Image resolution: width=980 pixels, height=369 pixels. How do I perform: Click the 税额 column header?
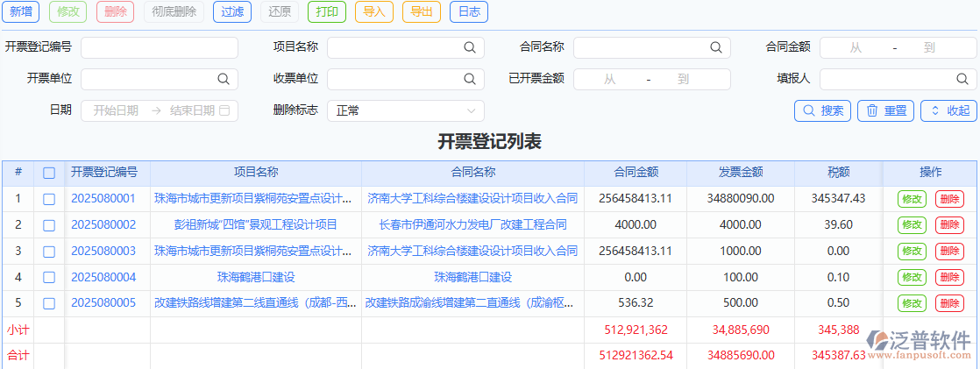[x=838, y=172]
